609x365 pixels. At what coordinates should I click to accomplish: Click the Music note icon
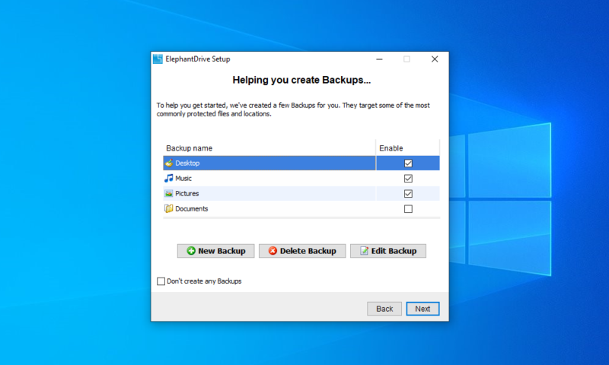tap(169, 178)
